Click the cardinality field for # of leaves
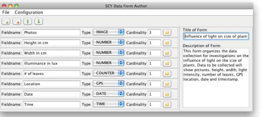The width and height of the screenshot is (261, 117). [154, 74]
